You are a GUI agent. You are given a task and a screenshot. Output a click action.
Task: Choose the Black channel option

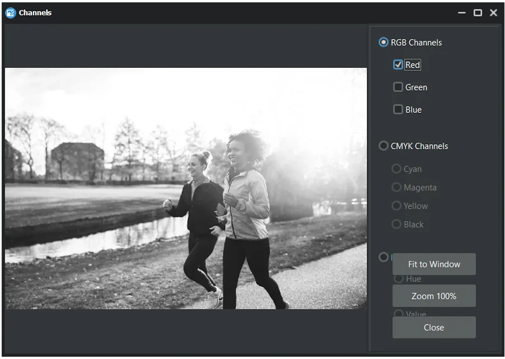396,224
